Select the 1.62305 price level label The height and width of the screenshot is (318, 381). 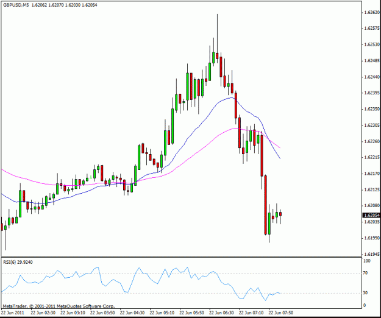(372, 125)
